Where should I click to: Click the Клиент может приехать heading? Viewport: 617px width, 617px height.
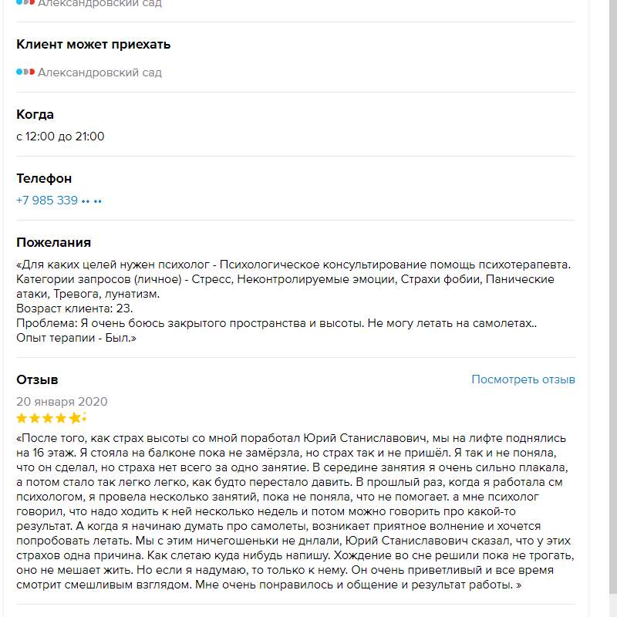tap(93, 45)
